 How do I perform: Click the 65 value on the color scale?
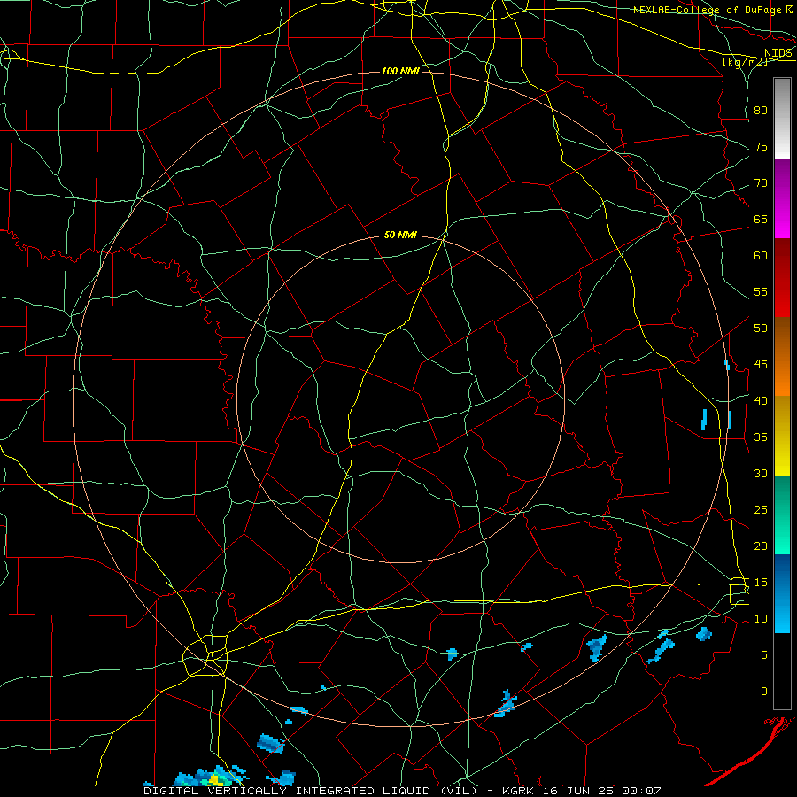point(761,220)
